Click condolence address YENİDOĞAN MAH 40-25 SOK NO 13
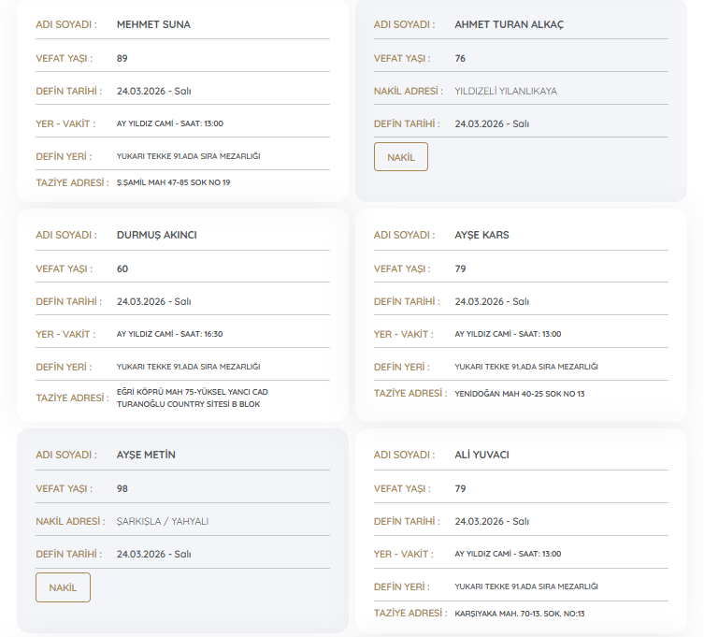704x637 pixels. tap(519, 394)
